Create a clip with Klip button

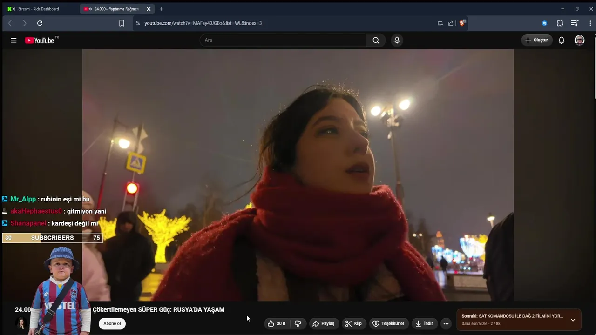[353, 324]
